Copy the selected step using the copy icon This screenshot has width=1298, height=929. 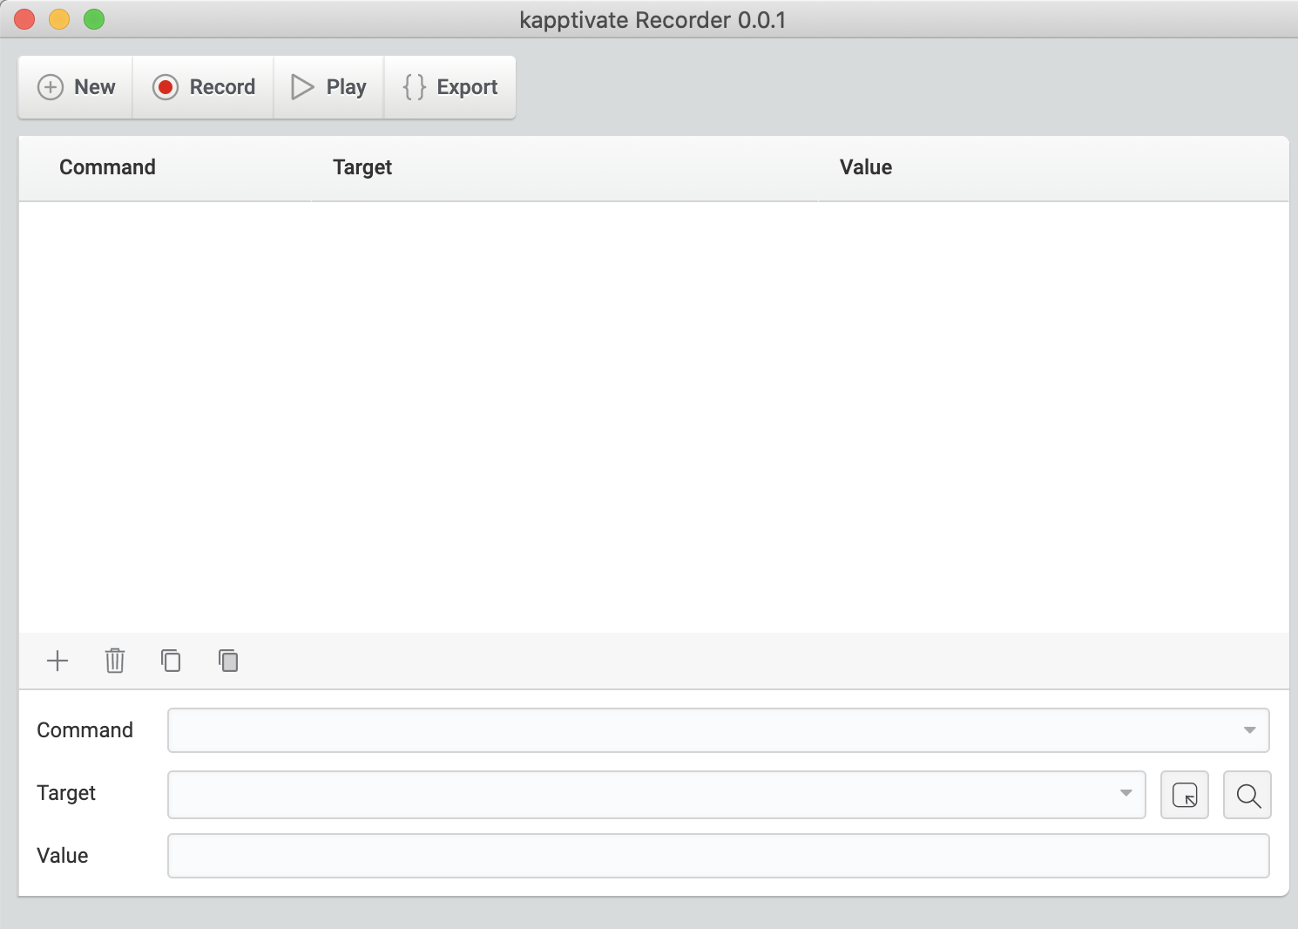click(171, 661)
